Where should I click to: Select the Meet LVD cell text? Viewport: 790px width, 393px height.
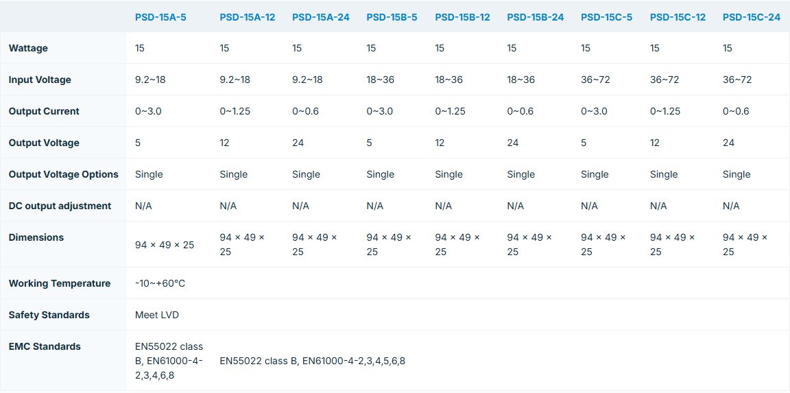pyautogui.click(x=156, y=315)
